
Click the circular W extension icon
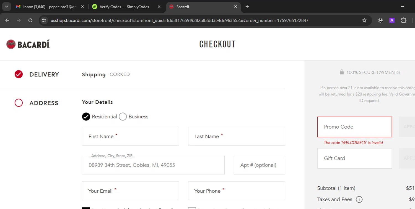click(380, 20)
